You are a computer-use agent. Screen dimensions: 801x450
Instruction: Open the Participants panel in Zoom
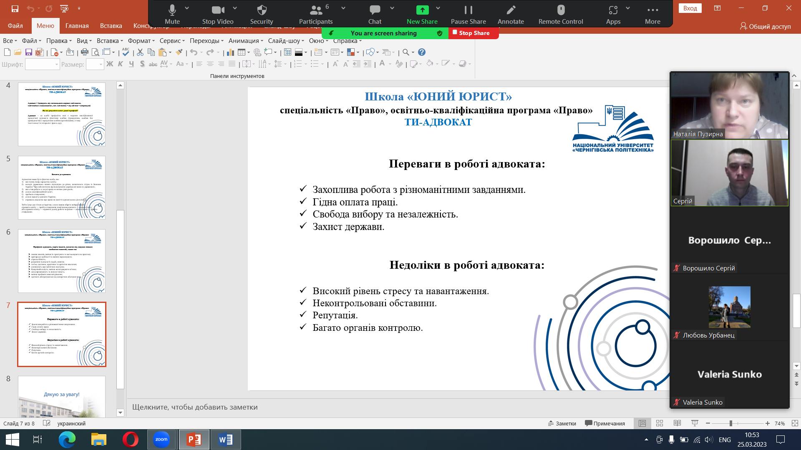coord(316,14)
